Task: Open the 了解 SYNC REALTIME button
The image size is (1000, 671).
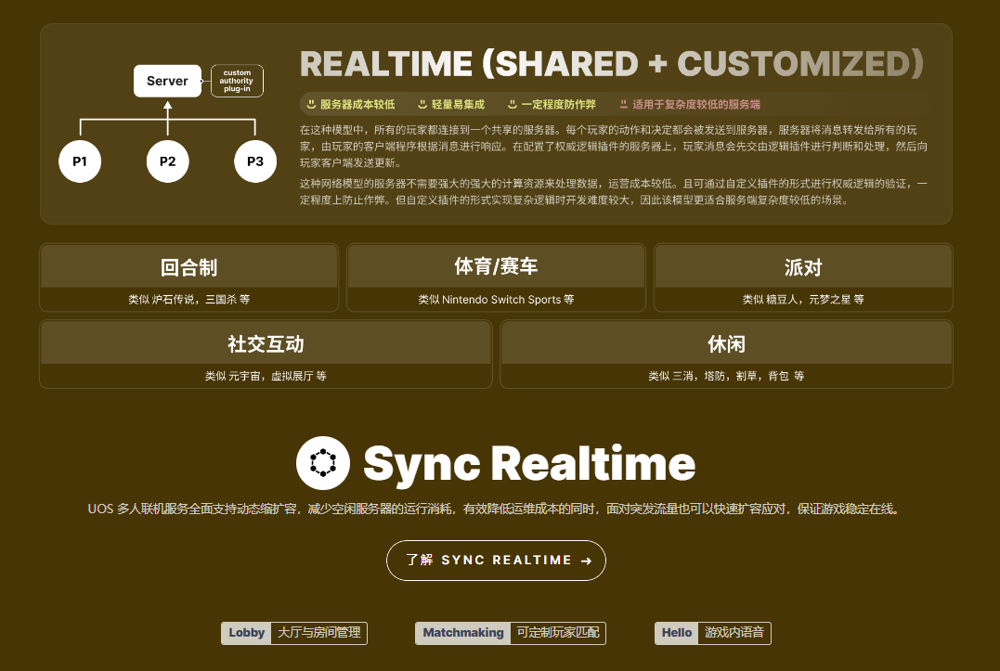Action: pos(496,561)
